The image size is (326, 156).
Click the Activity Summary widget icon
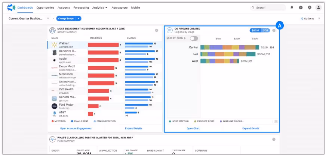52,30
